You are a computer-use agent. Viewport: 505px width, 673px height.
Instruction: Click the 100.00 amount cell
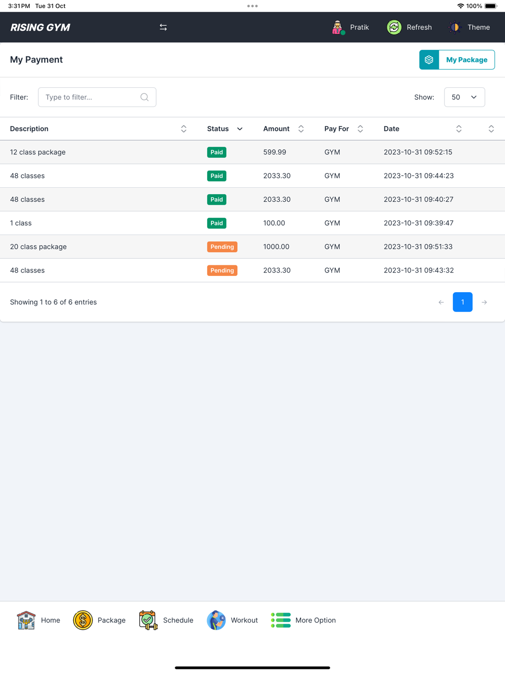pos(274,223)
